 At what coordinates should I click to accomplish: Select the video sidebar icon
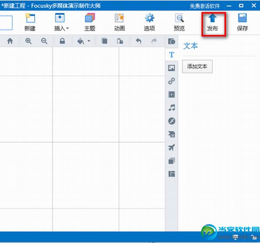172,94
